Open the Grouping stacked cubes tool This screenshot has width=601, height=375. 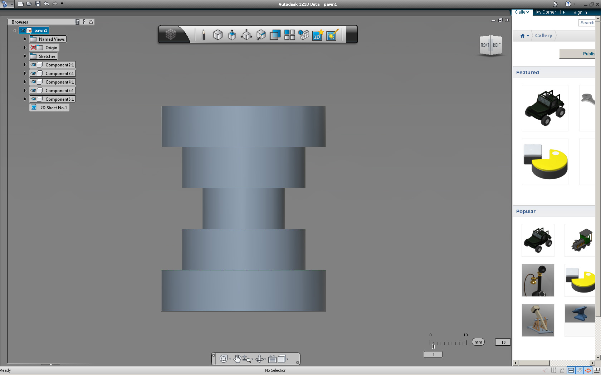coord(303,35)
